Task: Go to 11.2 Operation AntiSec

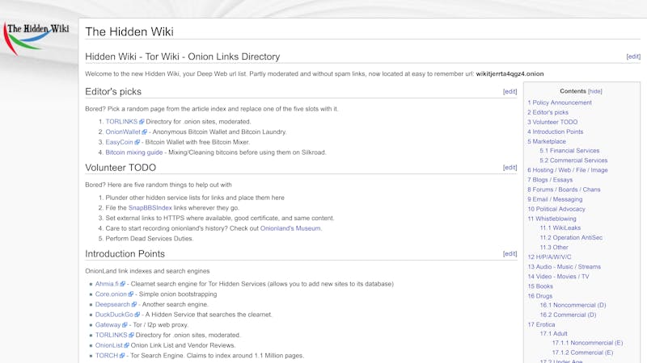Action: [571, 238]
